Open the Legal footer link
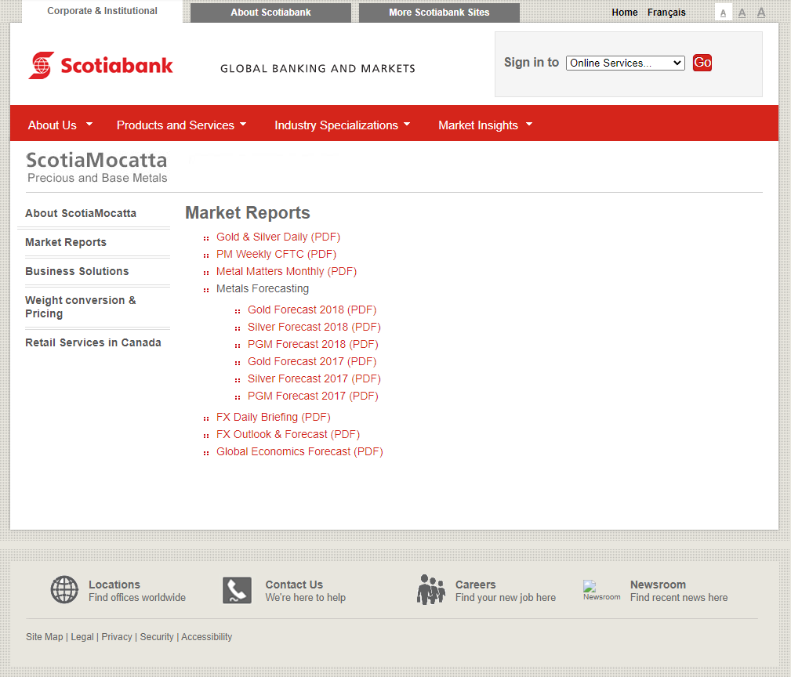This screenshot has width=791, height=677. (x=82, y=637)
